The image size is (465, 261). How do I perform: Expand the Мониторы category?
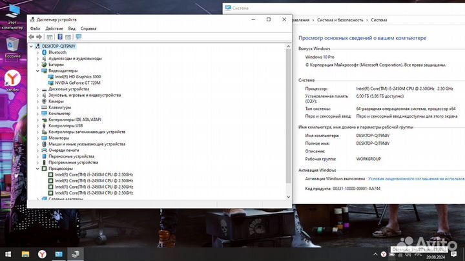tap(37, 138)
